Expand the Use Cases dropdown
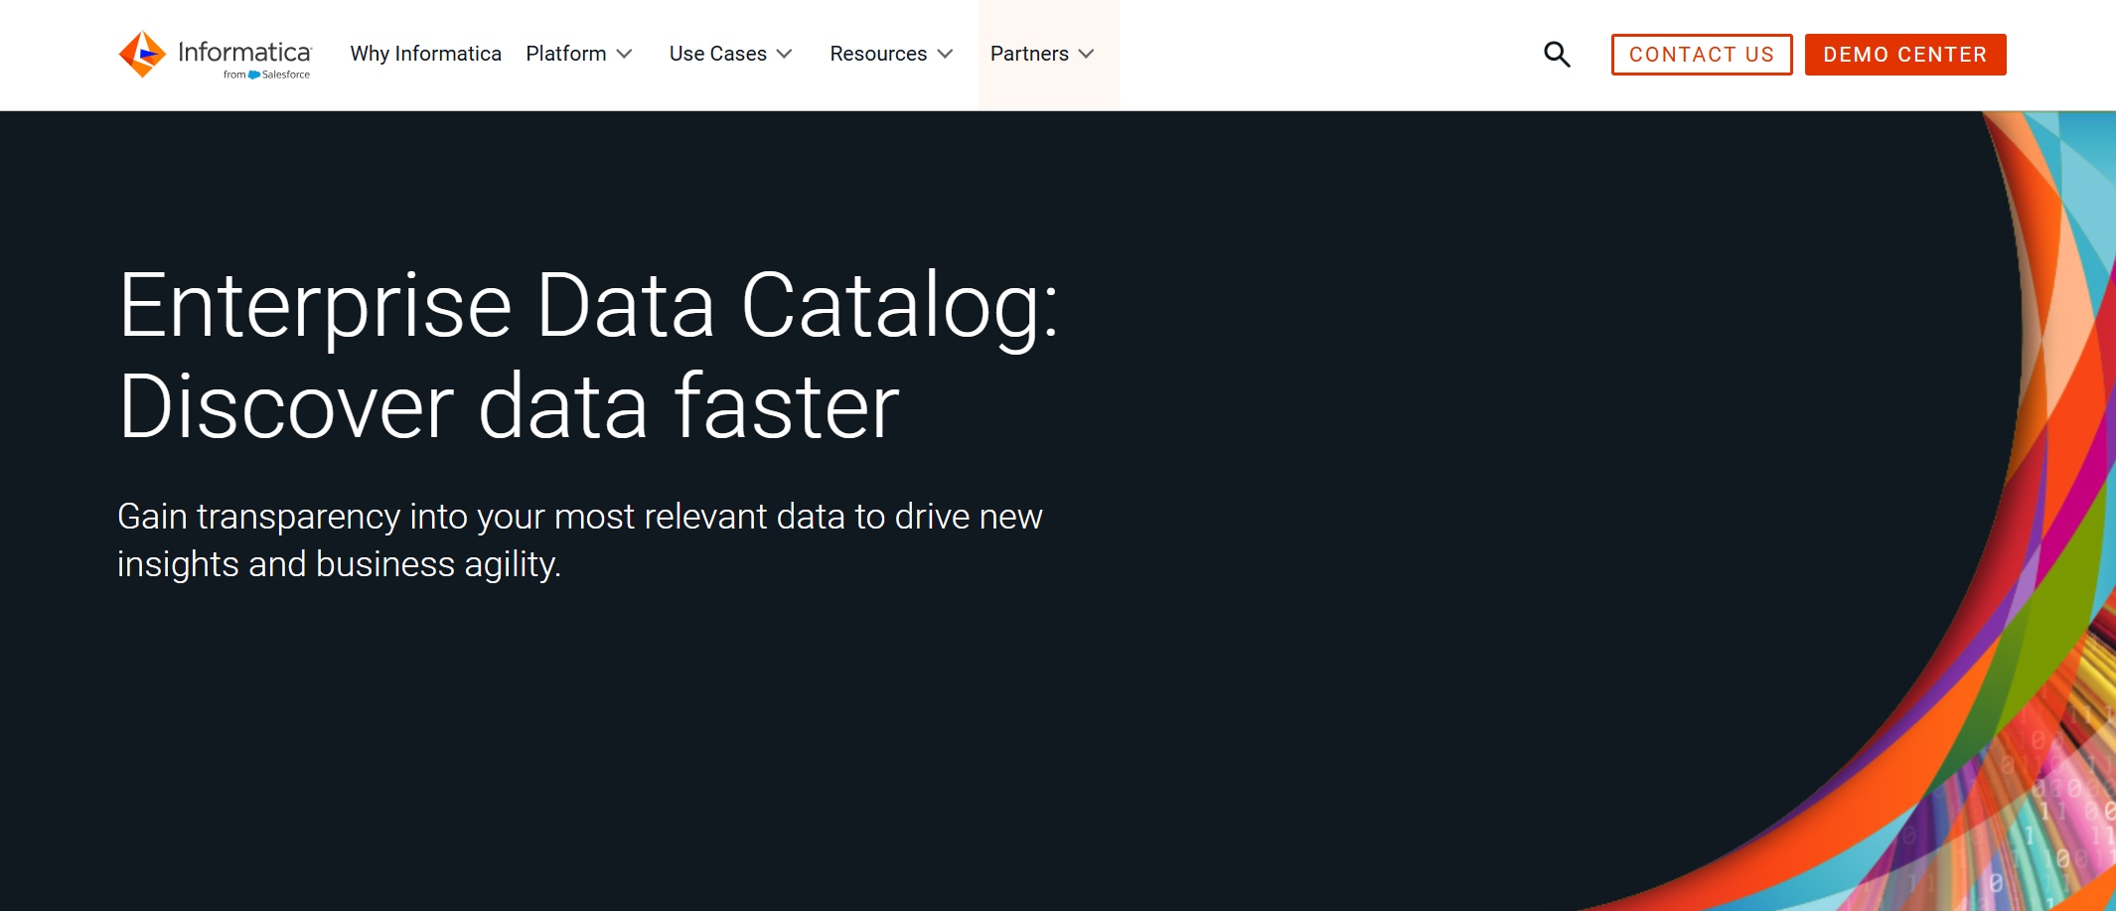The image size is (2116, 911). pyautogui.click(x=784, y=55)
